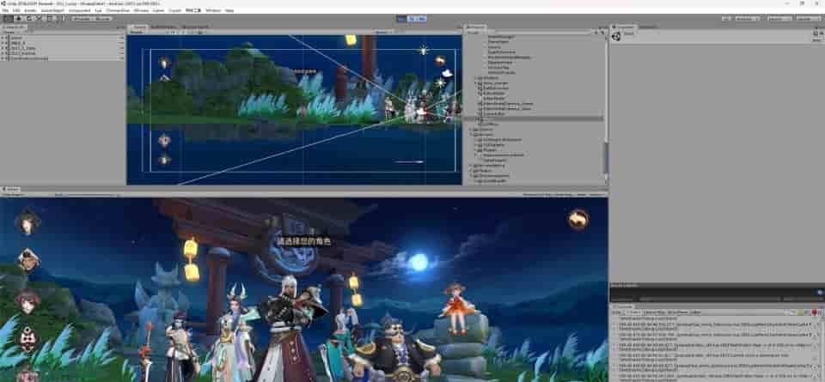Click the back arrow icon in game view
Image resolution: width=825 pixels, height=382 pixels.
click(x=578, y=220)
